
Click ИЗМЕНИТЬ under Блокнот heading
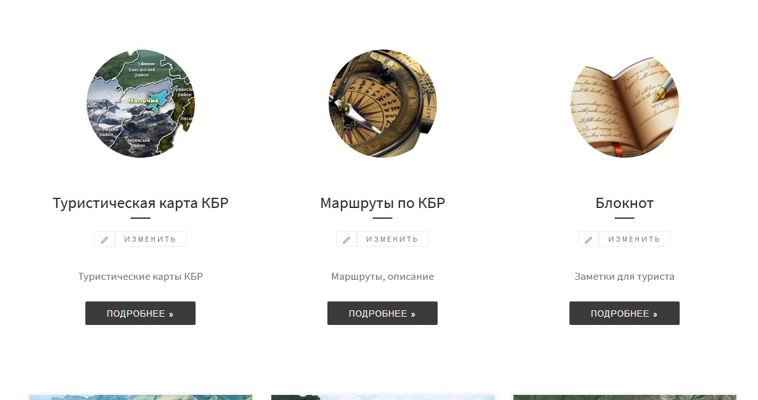point(634,239)
